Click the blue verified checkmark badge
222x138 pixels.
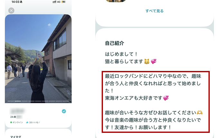64,111
